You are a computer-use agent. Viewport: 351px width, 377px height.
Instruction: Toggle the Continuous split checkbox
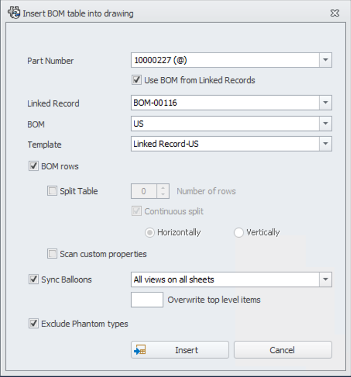click(137, 211)
